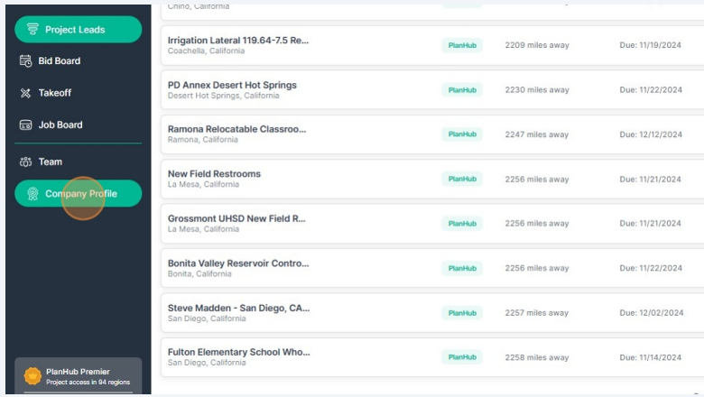Open the Company Profile page

[79, 193]
